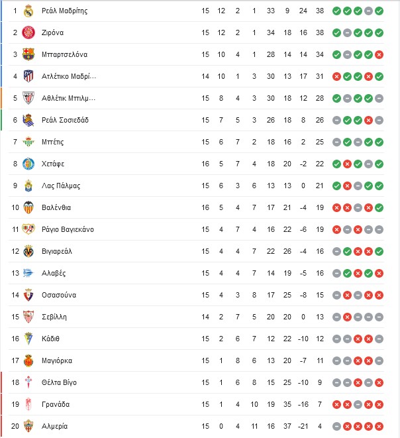Click the Villarreal yellow crest

tap(28, 251)
